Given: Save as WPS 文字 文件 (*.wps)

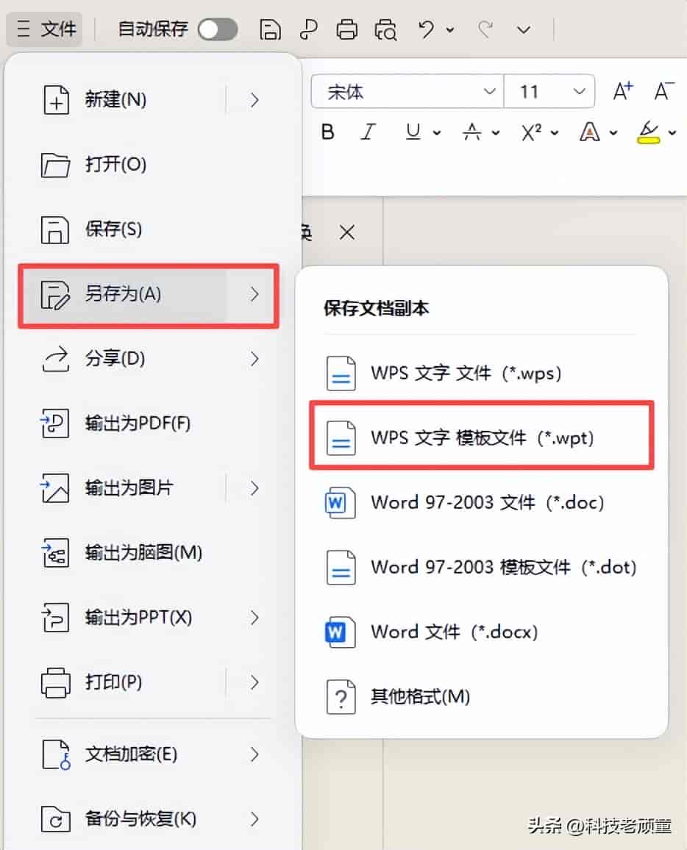Looking at the screenshot, I should pyautogui.click(x=482, y=373).
